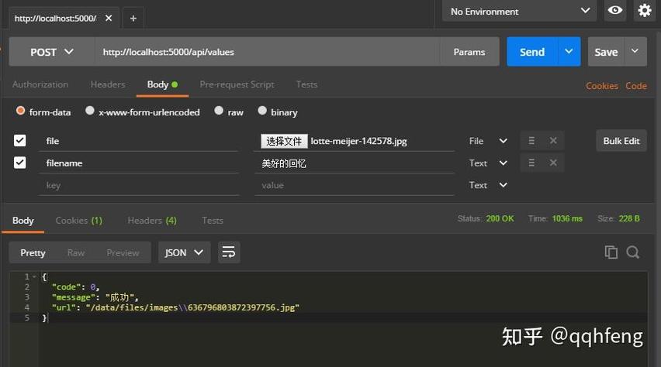
Task: Switch response view to Pretty
Action: click(33, 252)
